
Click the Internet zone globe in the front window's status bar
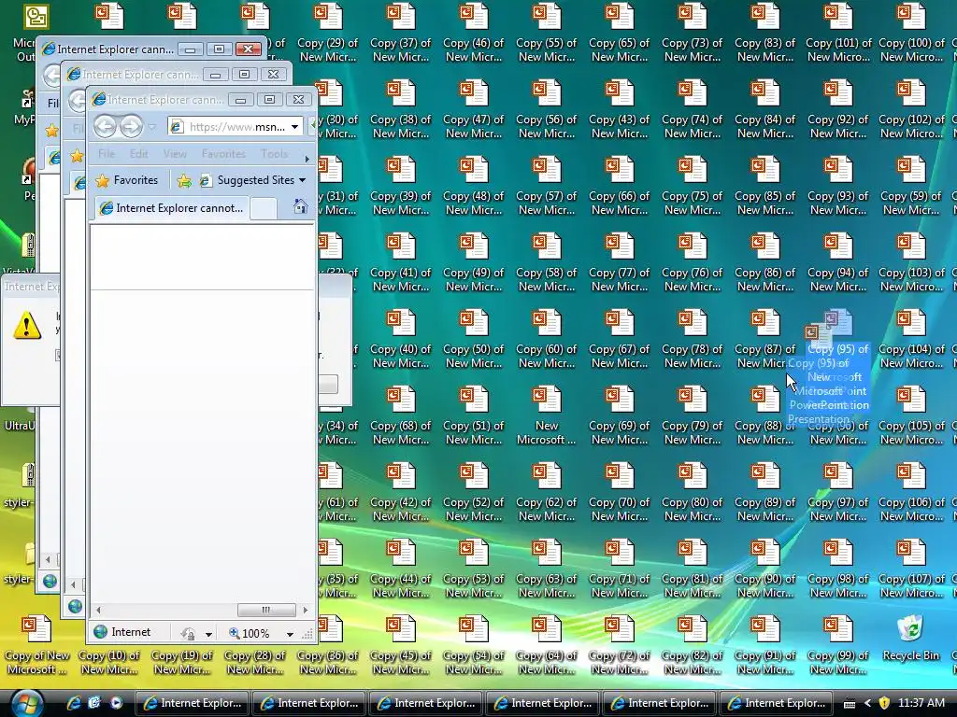pos(101,632)
